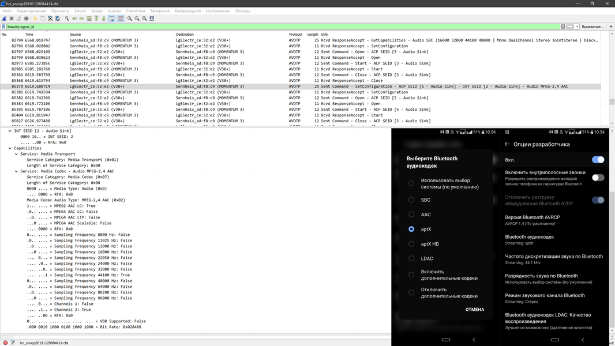615x346 pixels.
Task: Go forward to next packet arrow
Action: 81,18
